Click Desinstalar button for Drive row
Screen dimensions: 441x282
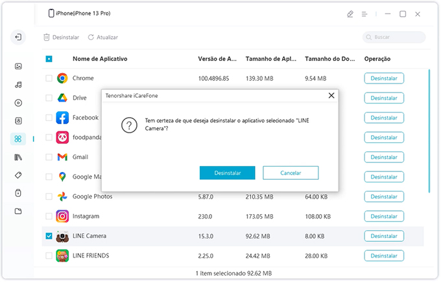point(384,98)
